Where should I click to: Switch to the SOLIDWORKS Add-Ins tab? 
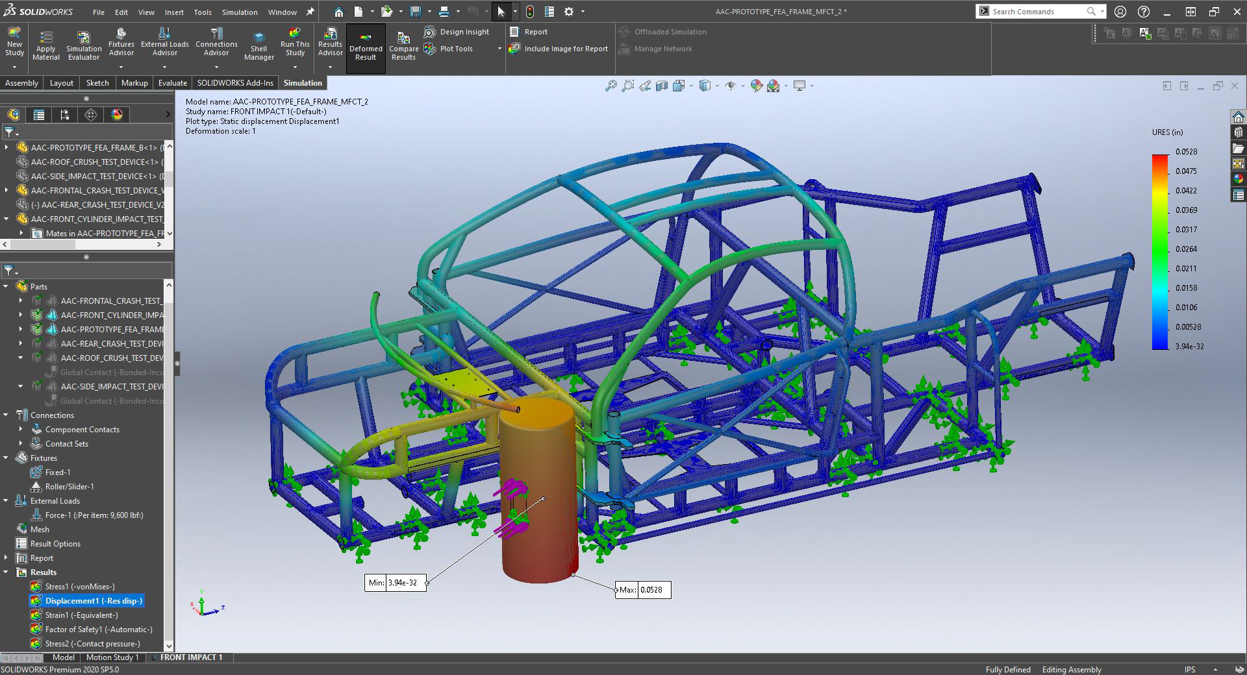tap(235, 83)
